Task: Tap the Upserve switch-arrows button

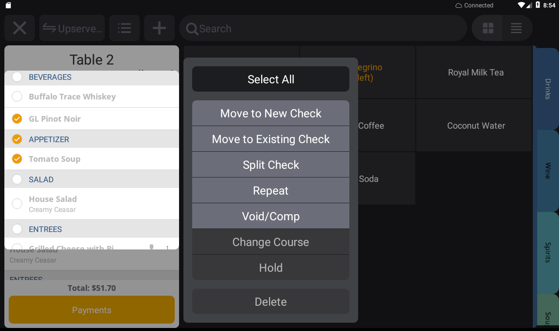Action: (x=72, y=28)
